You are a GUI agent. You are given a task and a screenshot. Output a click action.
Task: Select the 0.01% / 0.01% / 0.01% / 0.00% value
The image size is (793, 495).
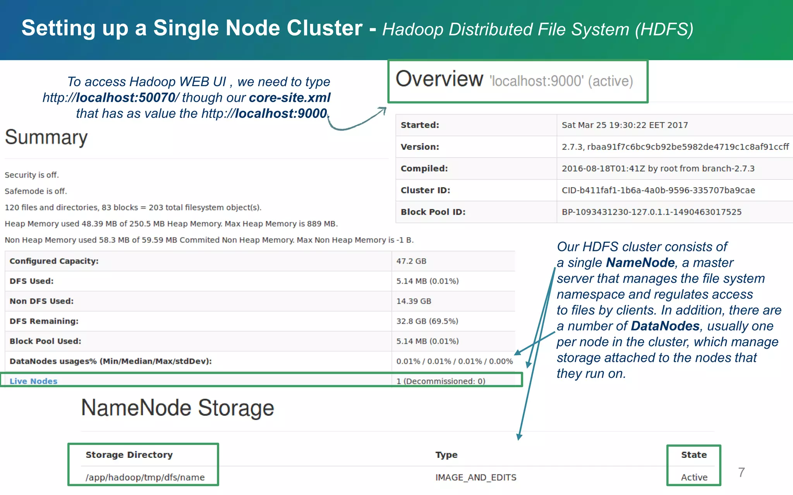click(455, 361)
